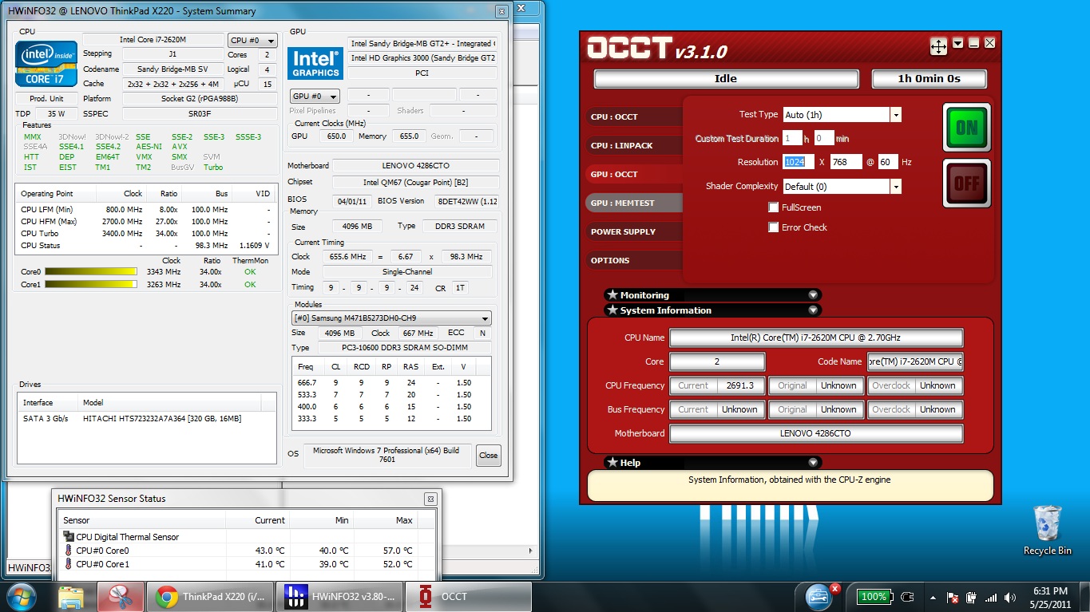Select the CPU : LINPACK tab
This screenshot has width=1090, height=612.
pos(634,145)
